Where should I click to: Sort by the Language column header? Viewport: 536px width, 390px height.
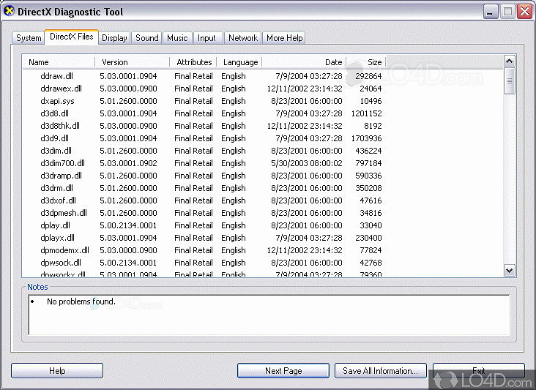(239, 62)
